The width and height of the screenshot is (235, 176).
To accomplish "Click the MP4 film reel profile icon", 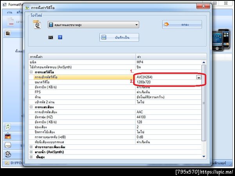I will click(37, 24).
